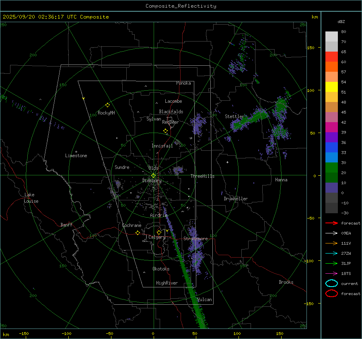This screenshot has height=339, width=362.
Task: Select the Strathmore label on the map
Action: tap(195, 239)
